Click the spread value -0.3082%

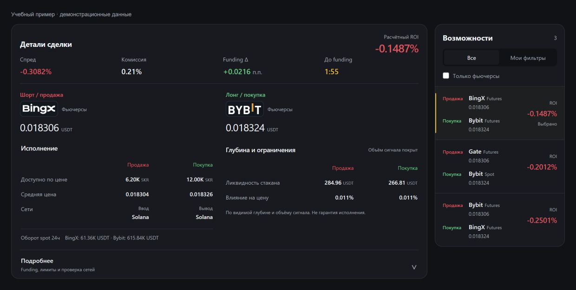point(36,72)
